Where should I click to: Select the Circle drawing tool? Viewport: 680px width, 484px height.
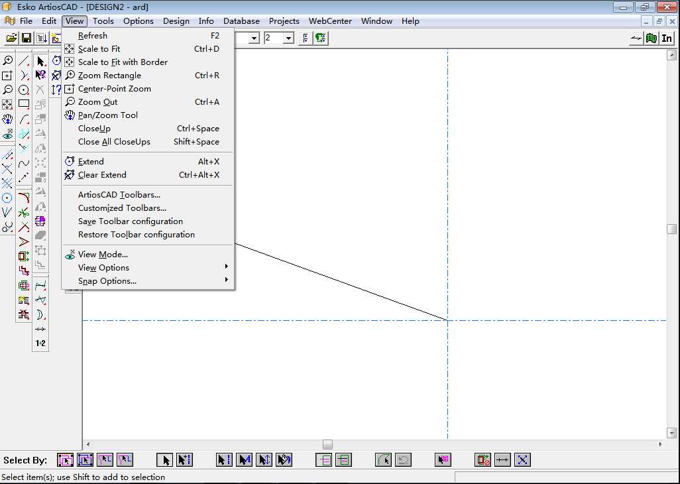click(24, 90)
